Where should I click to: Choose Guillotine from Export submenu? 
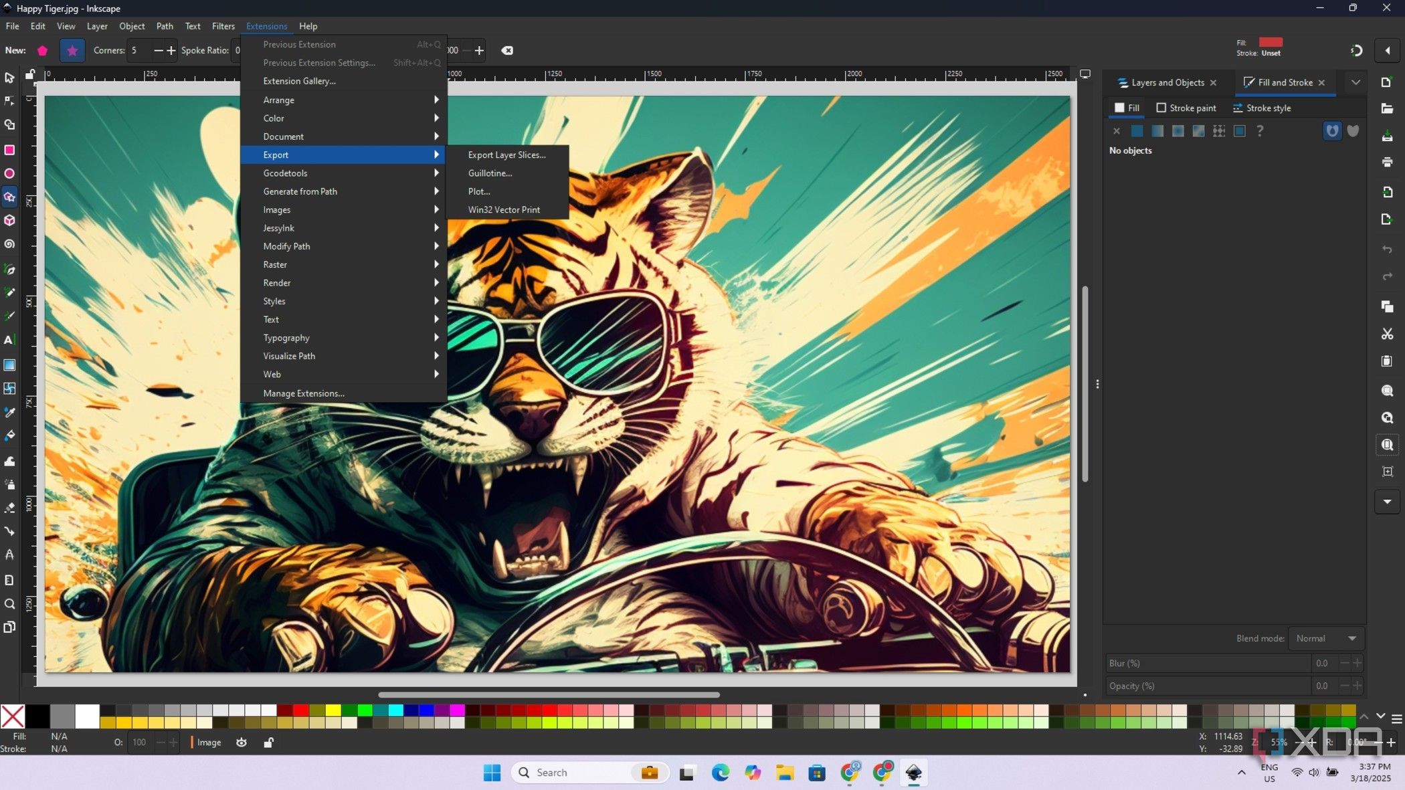point(508,173)
